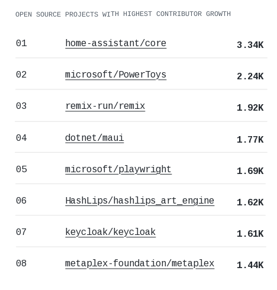Image resolution: width=277 pixels, height=290 pixels.
Task: Open the dotnet/maui repository link
Action: (x=95, y=138)
